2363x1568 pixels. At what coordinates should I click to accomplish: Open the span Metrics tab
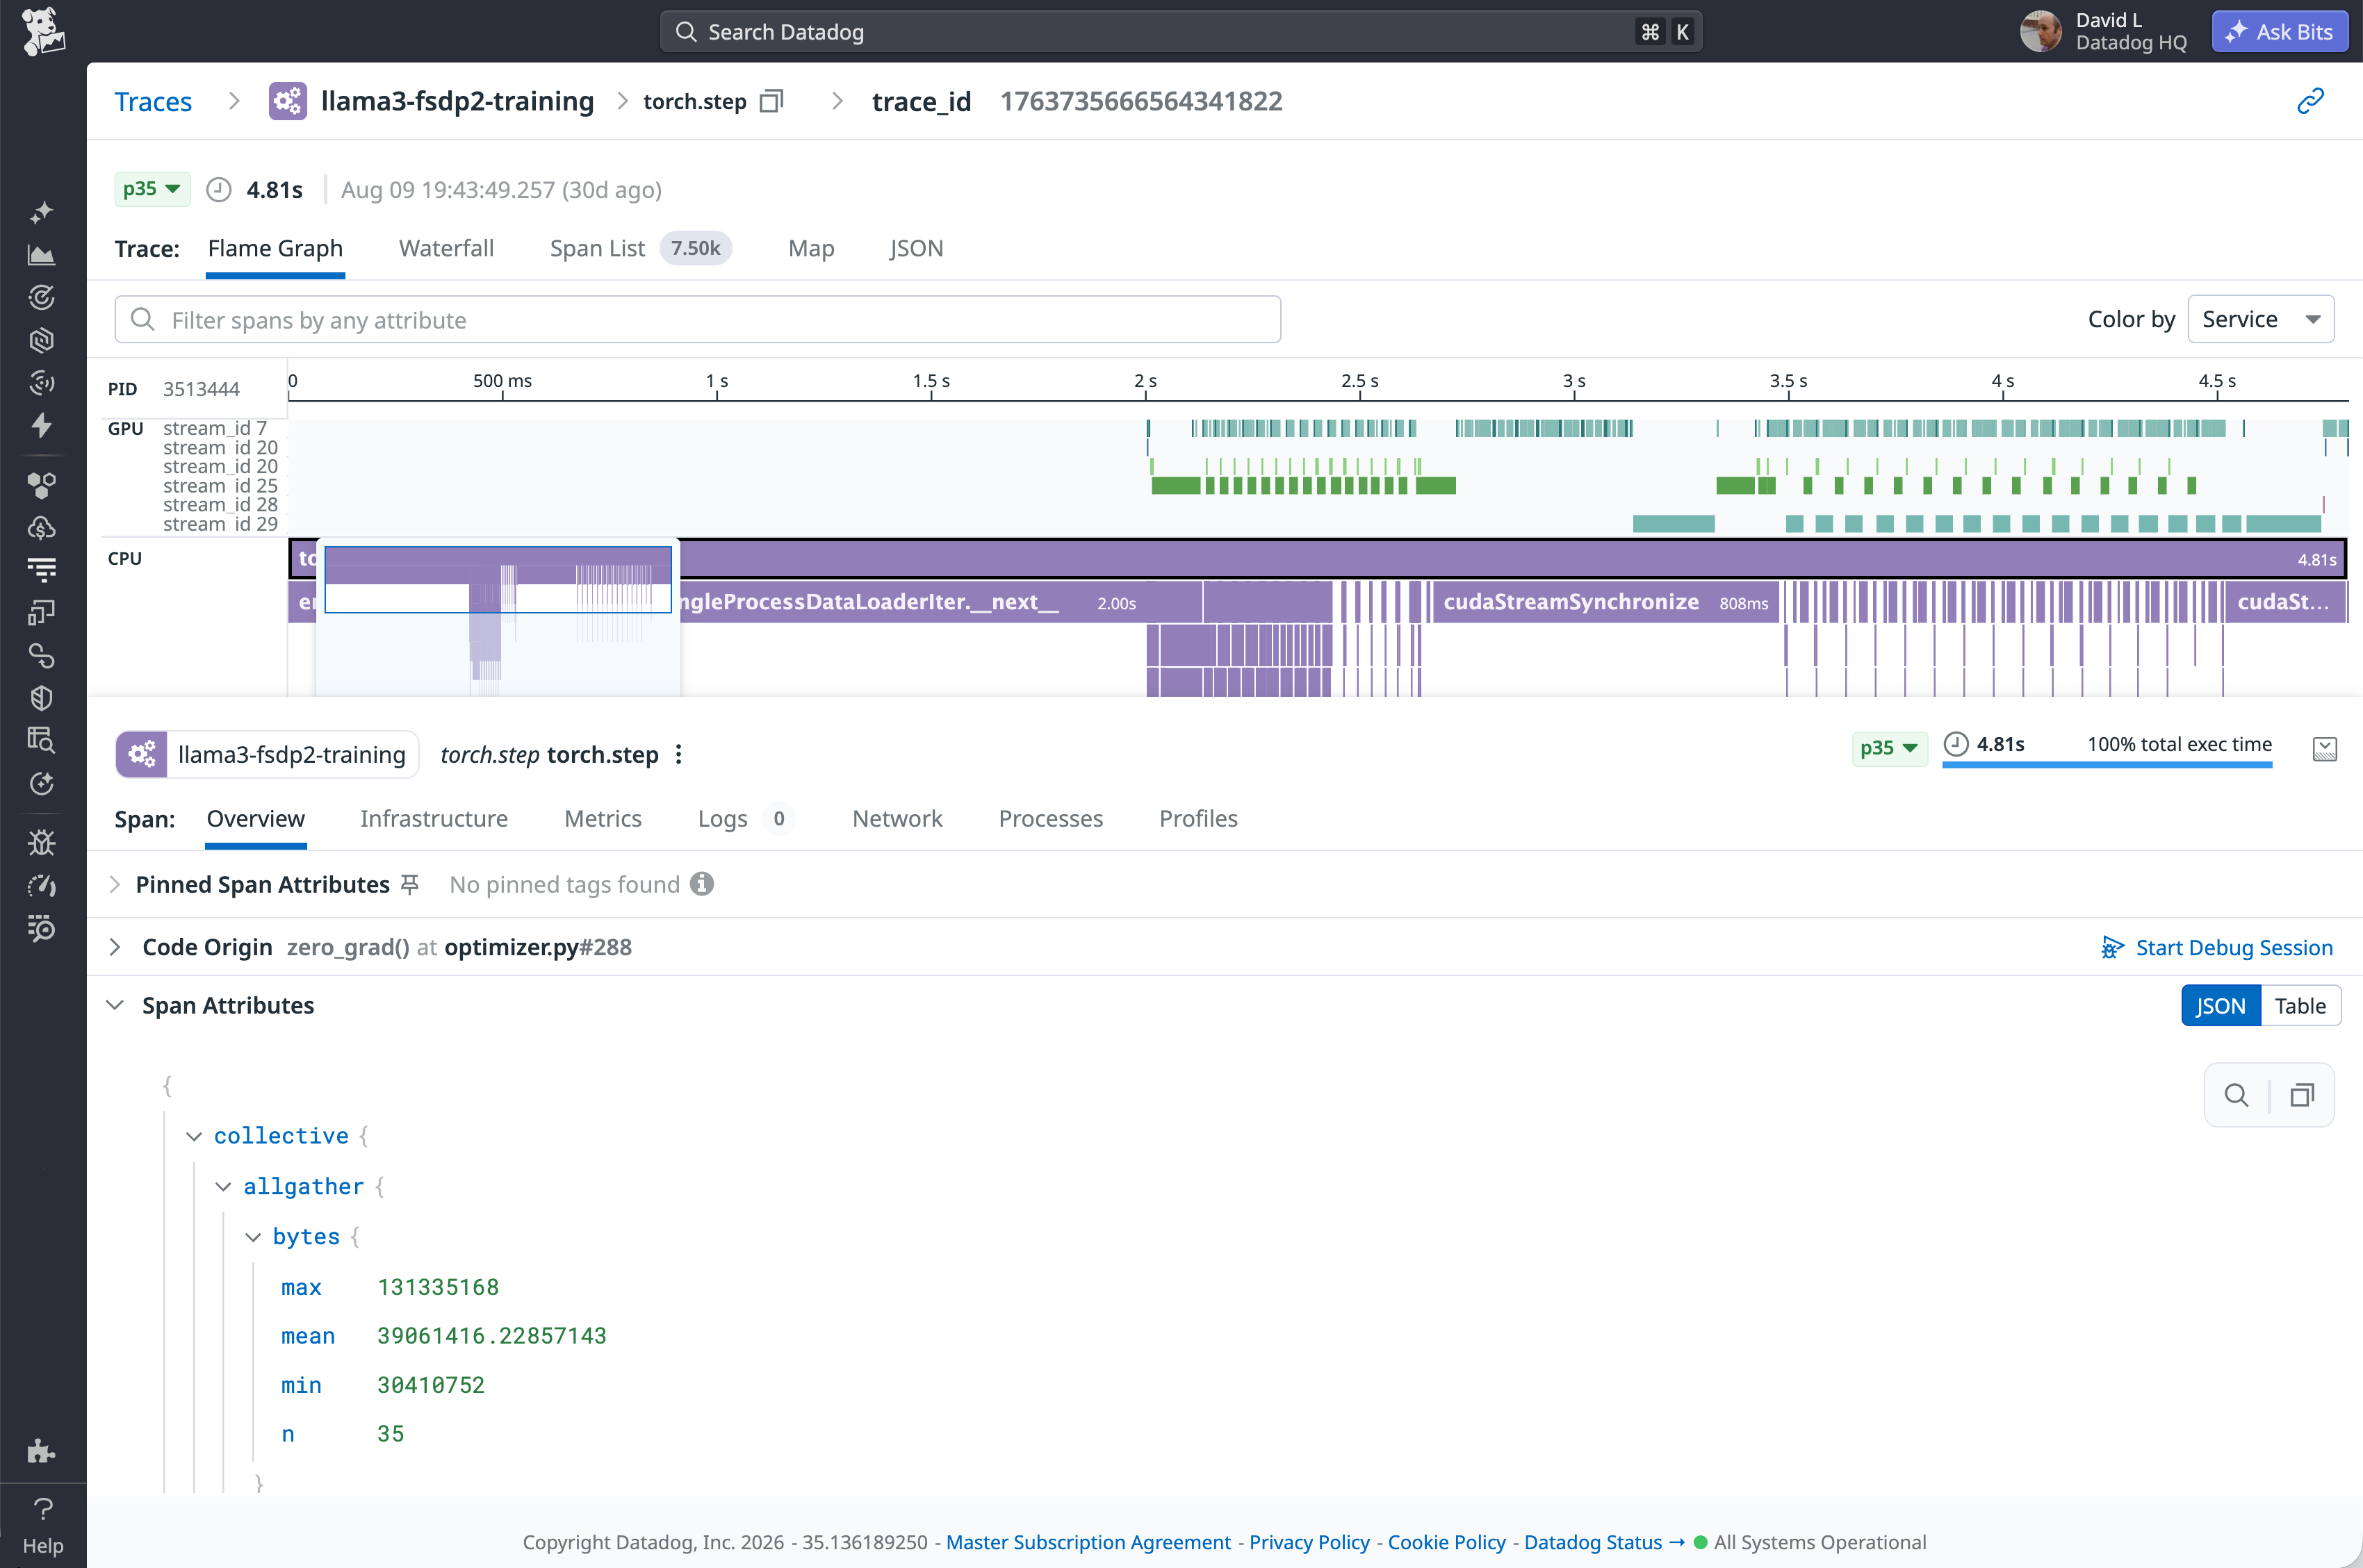603,818
